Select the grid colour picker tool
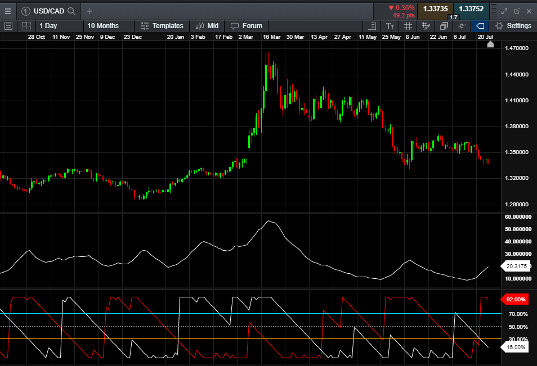This screenshot has width=537, height=366. (426, 26)
